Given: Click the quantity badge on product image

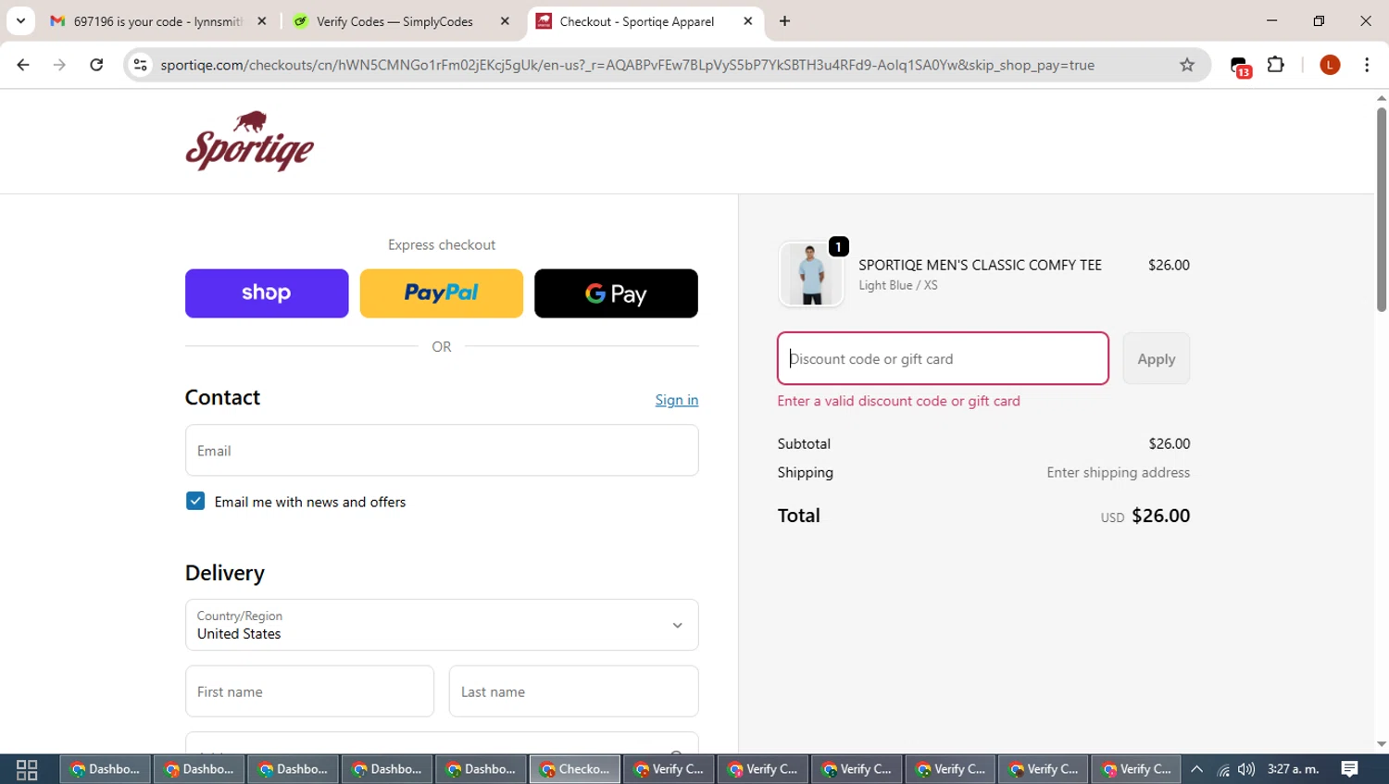Looking at the screenshot, I should click(839, 247).
